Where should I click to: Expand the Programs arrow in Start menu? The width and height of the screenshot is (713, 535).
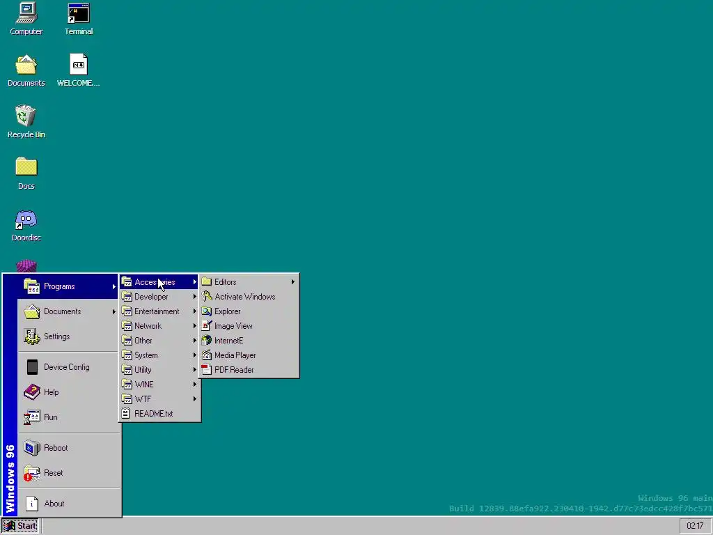[113, 286]
